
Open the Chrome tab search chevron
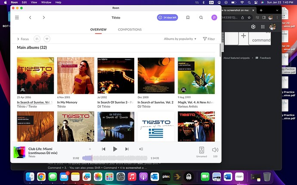277,10
